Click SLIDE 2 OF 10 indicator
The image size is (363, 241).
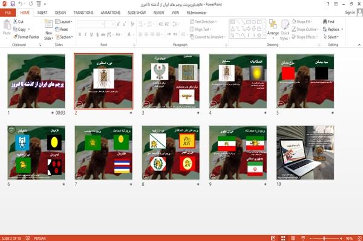(x=11, y=238)
